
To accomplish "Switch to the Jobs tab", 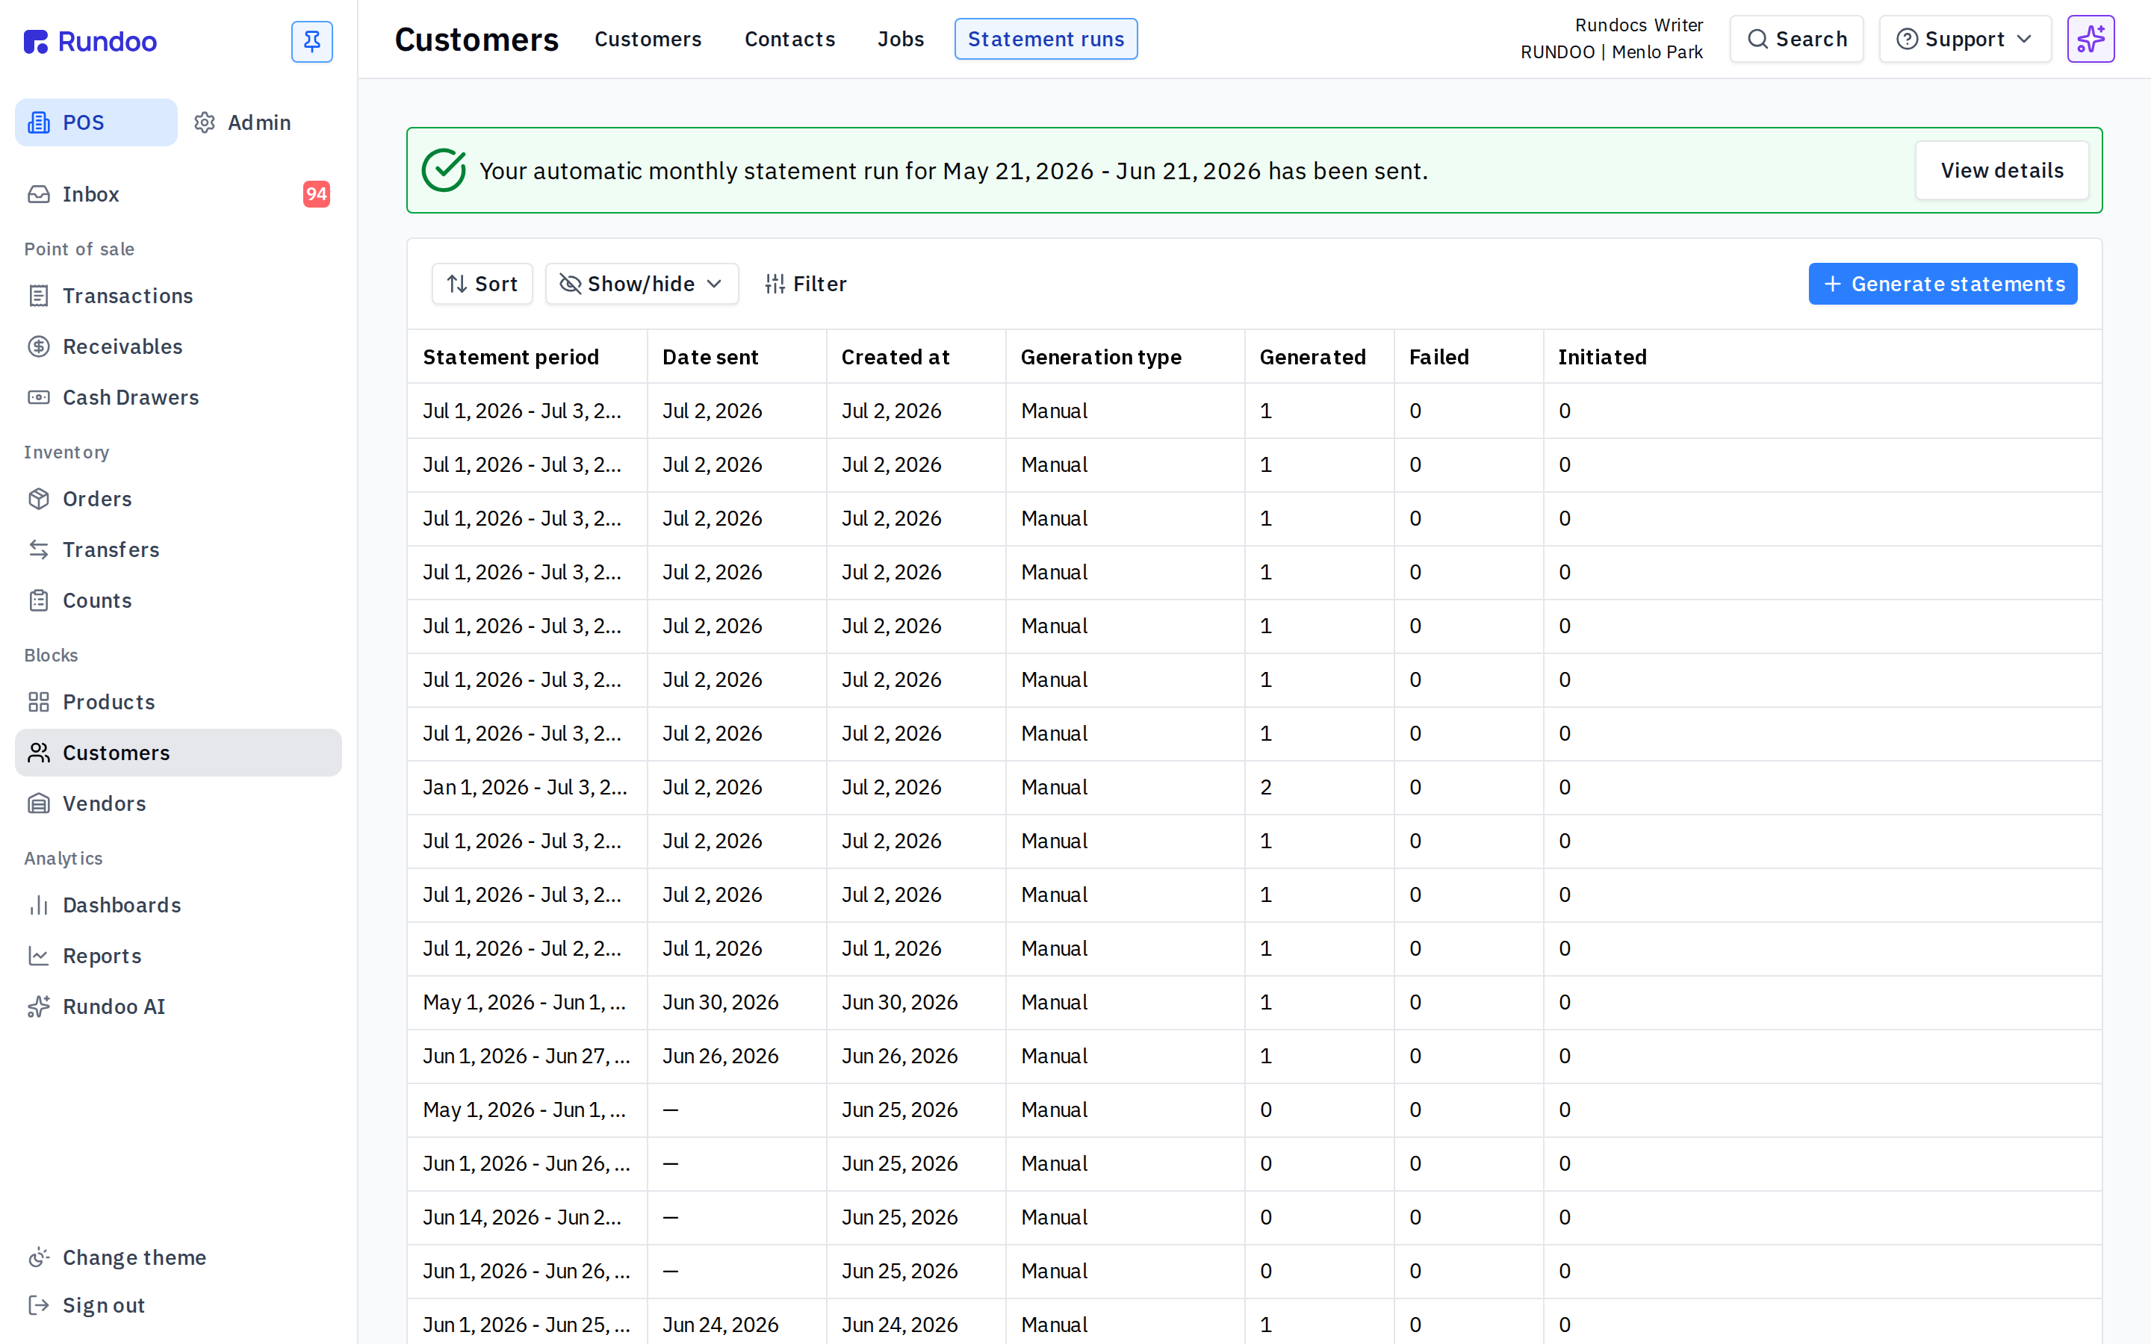I will click(x=901, y=39).
